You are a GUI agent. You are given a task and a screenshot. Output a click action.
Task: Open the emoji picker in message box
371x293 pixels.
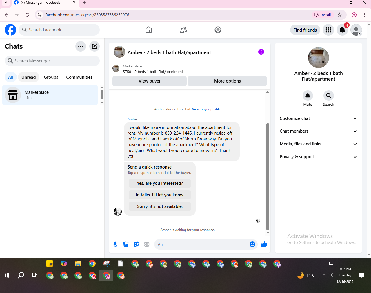252,244
